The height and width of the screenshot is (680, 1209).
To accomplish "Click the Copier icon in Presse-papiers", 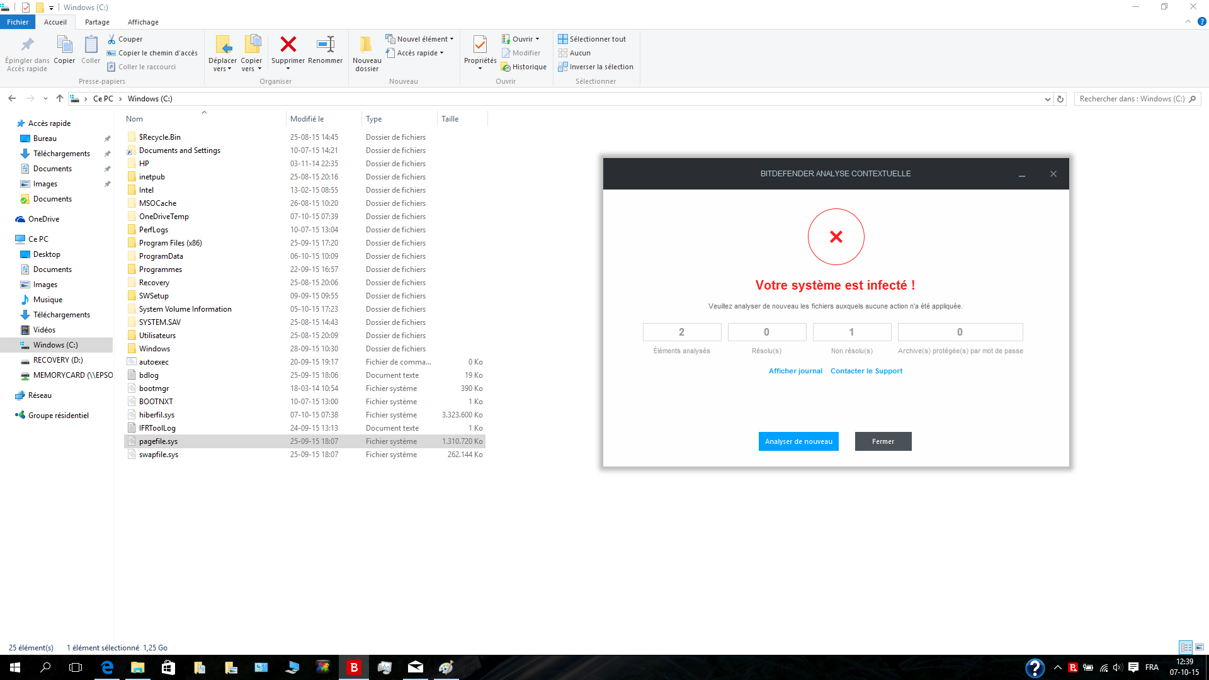I will [64, 45].
